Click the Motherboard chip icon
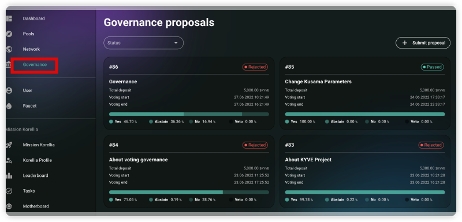The image size is (462, 222). point(9,206)
